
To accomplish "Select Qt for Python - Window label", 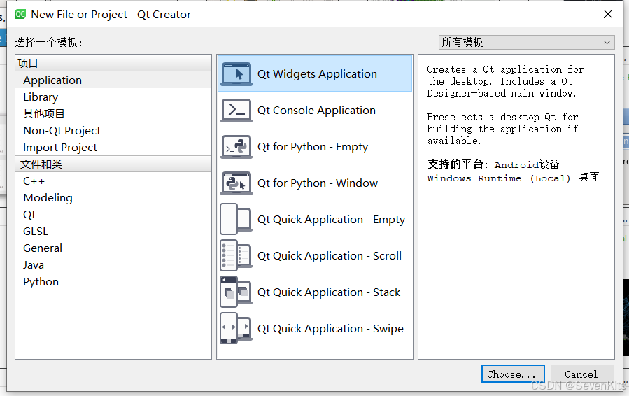I will pos(318,183).
